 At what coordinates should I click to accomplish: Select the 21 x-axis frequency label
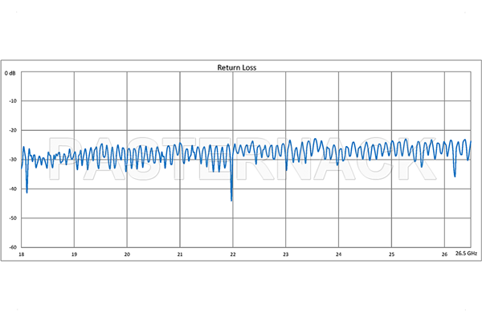[180, 254]
